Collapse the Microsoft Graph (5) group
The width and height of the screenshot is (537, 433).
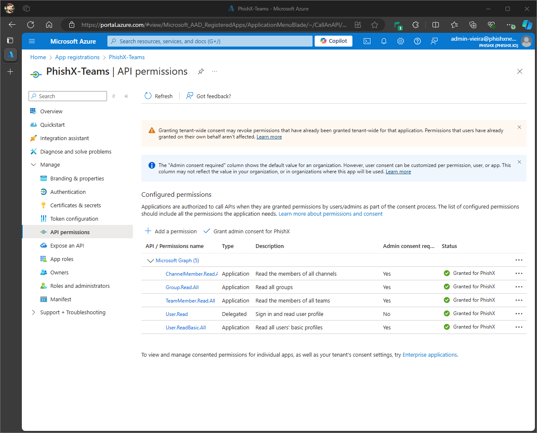[150, 261]
